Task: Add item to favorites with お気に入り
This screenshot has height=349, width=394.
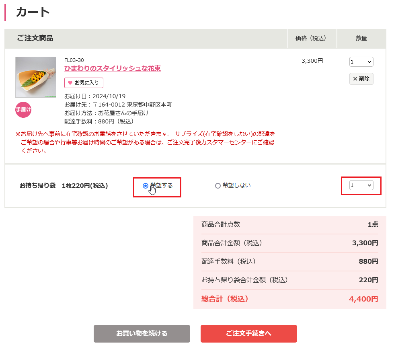Action: point(84,83)
